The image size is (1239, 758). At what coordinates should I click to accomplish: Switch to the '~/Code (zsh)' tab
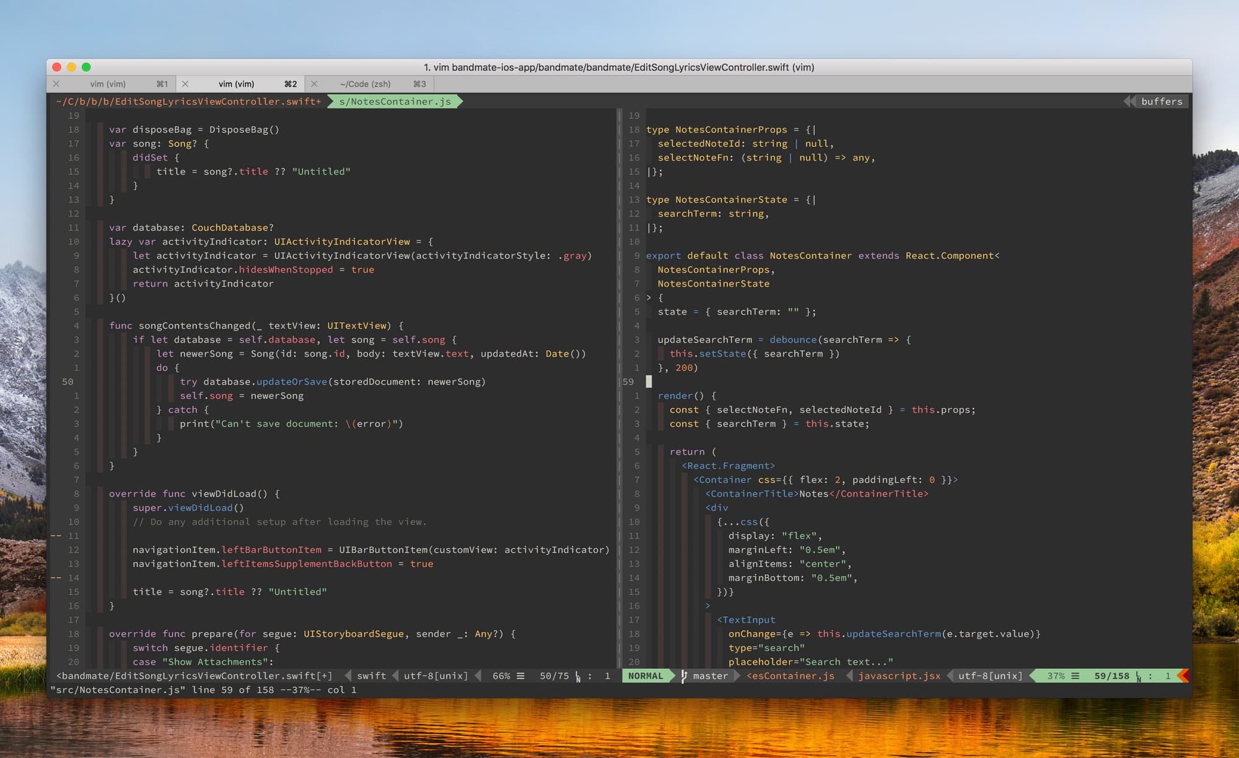(366, 84)
